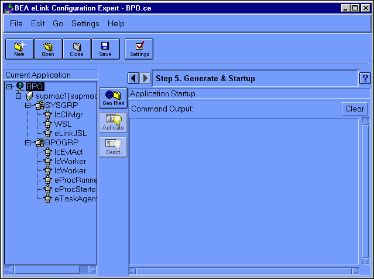The image size is (374, 279).
Task: Click the Step 5. Generate & Startup title
Action: tap(205, 78)
